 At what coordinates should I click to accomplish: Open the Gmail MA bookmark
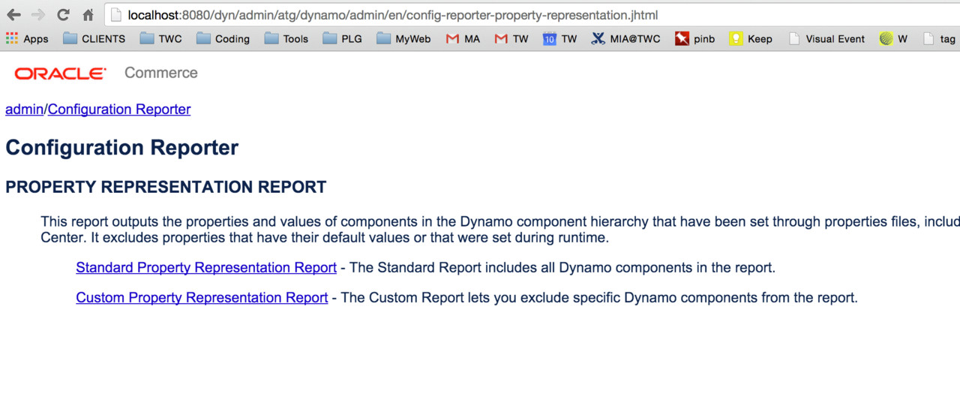463,39
